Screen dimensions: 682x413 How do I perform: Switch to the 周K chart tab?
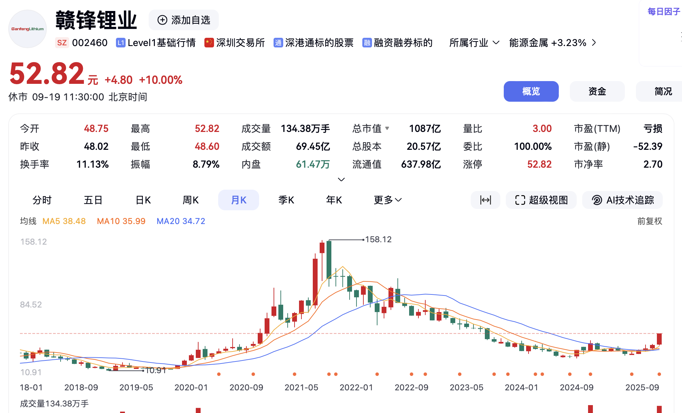click(x=191, y=200)
